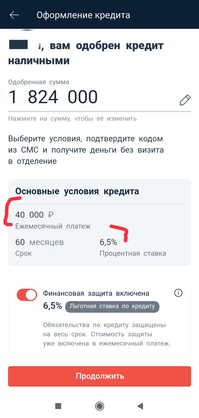This screenshot has width=199, height=418.
Task: Tap the hint Нажмите на сумму text
Action: [72, 119]
